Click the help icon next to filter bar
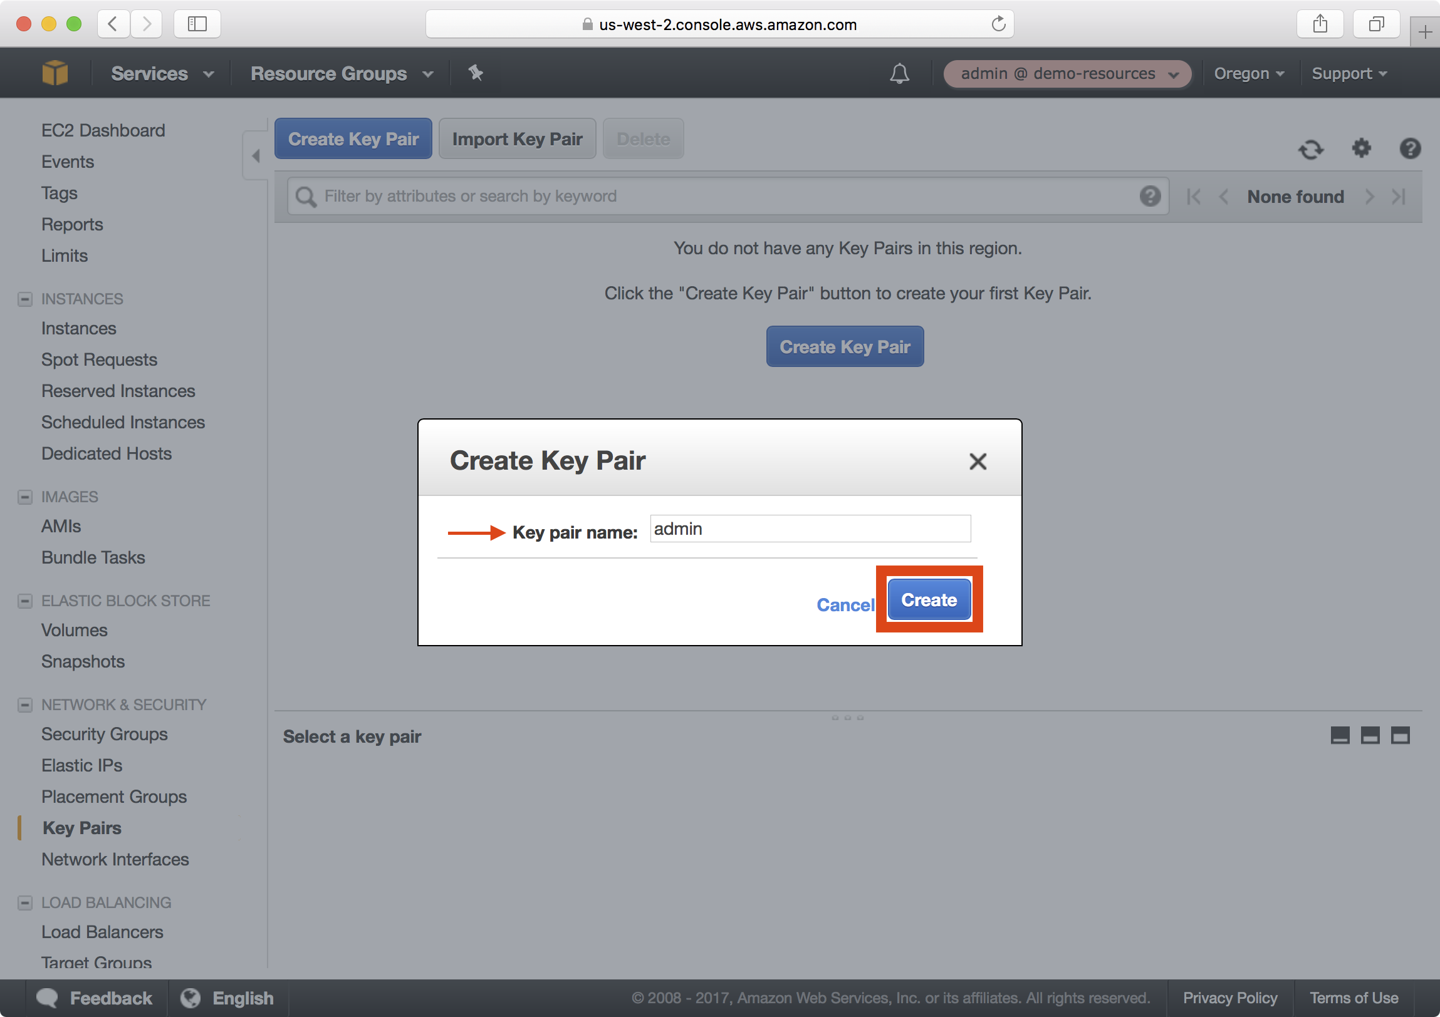This screenshot has height=1017, width=1440. (1150, 196)
